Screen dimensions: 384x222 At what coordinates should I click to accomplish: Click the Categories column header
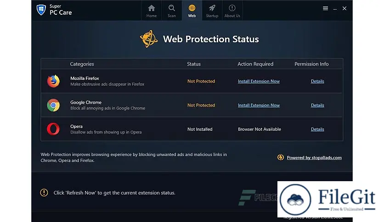pos(82,64)
